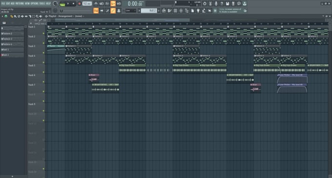Screen dimensions: 332x178
Task: Select first Big Copa Drums clip on Track 5
Action: [x=132, y=68]
